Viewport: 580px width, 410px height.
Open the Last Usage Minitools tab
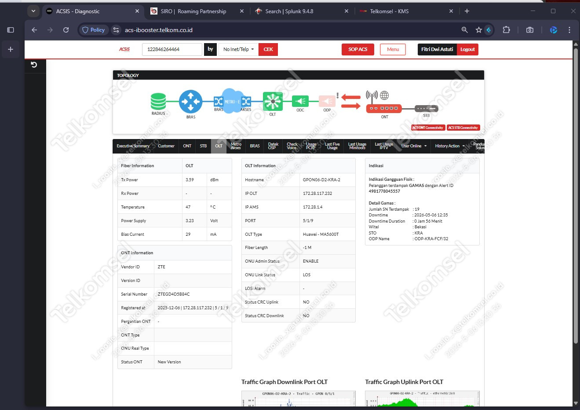pos(357,146)
